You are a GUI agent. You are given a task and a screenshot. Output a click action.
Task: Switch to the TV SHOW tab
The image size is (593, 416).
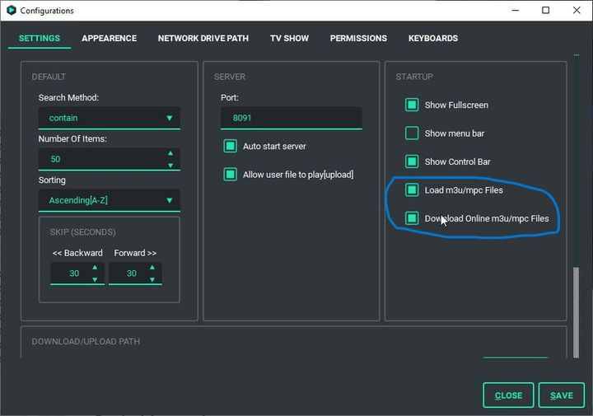289,38
